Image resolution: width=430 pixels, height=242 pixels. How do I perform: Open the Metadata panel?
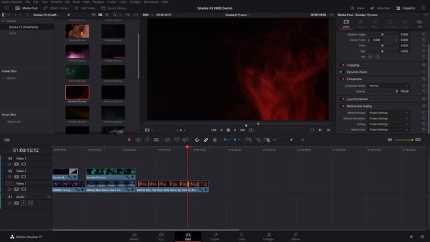tap(380, 8)
